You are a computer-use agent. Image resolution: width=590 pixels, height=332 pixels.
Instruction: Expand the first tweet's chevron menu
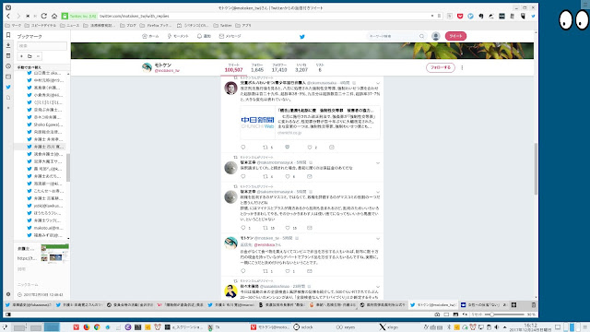point(378,83)
